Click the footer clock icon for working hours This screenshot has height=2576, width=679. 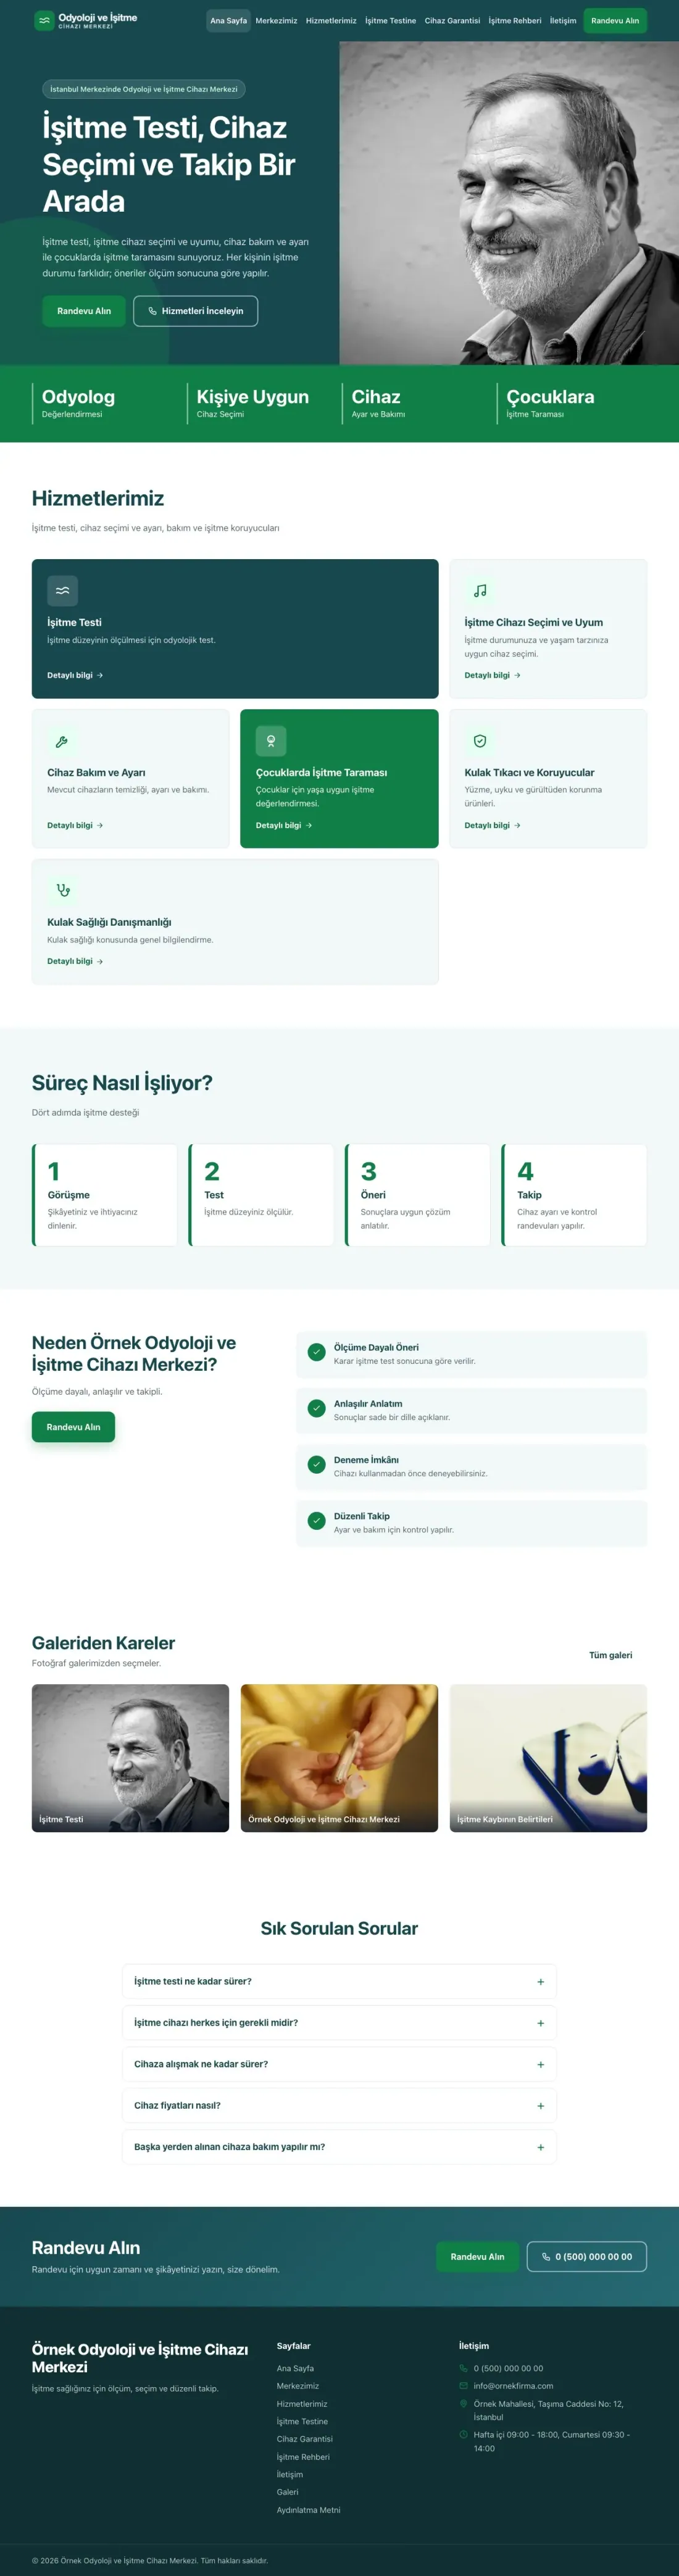[463, 2434]
